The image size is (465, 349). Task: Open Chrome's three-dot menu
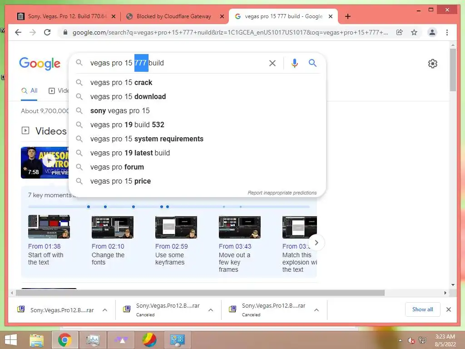(x=447, y=32)
